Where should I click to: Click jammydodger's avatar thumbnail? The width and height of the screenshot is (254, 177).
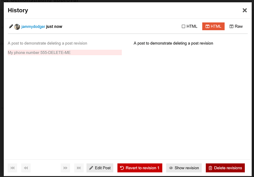[x=17, y=27]
